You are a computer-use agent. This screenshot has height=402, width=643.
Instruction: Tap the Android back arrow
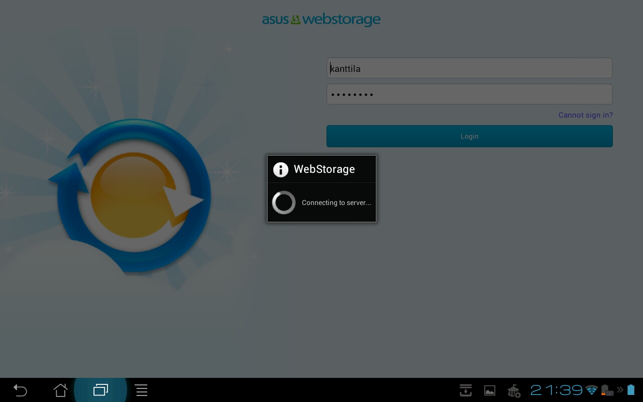(x=20, y=390)
